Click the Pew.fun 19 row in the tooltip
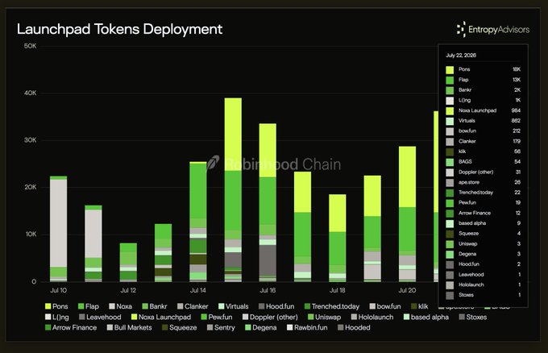 pos(484,203)
